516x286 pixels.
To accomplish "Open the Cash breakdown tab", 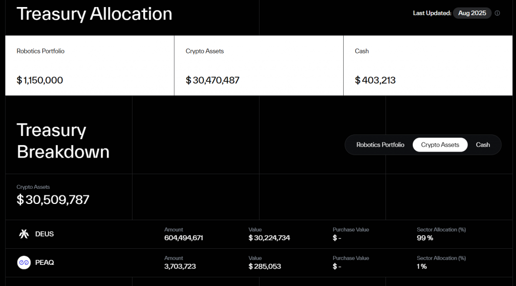I will click(x=483, y=145).
